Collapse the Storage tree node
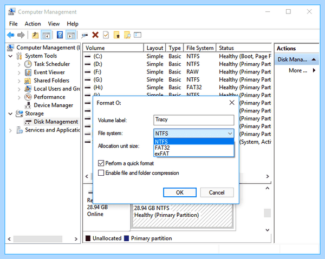This screenshot has height=259, width=325. [10, 114]
